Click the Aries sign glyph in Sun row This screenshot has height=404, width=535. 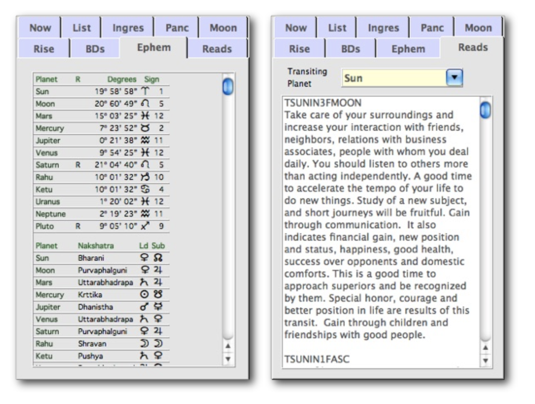click(x=145, y=91)
